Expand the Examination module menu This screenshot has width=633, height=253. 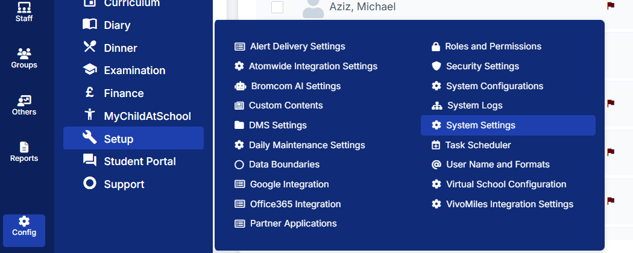click(134, 70)
